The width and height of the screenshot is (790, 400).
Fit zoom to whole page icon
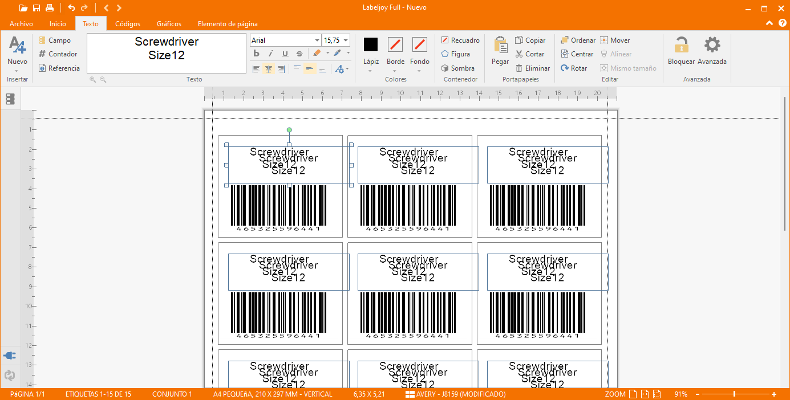(633, 394)
